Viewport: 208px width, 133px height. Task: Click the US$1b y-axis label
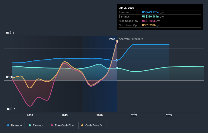pos(10,33)
